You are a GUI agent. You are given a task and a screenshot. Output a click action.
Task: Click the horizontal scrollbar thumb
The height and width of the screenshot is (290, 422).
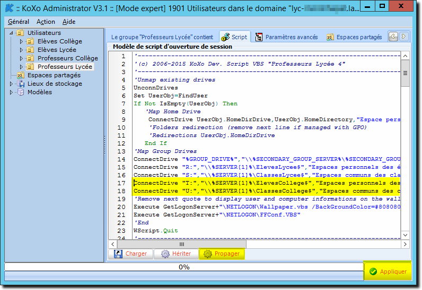(x=182, y=244)
